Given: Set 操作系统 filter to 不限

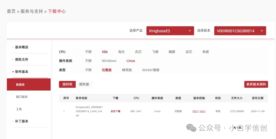Looking at the screenshot, I should [88, 61].
